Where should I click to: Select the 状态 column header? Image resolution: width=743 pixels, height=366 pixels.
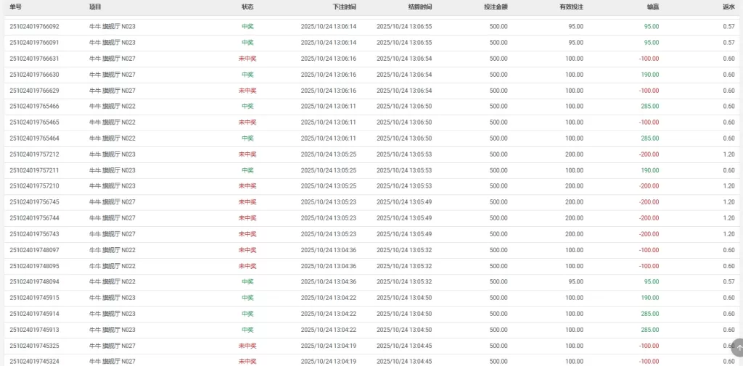tap(247, 7)
